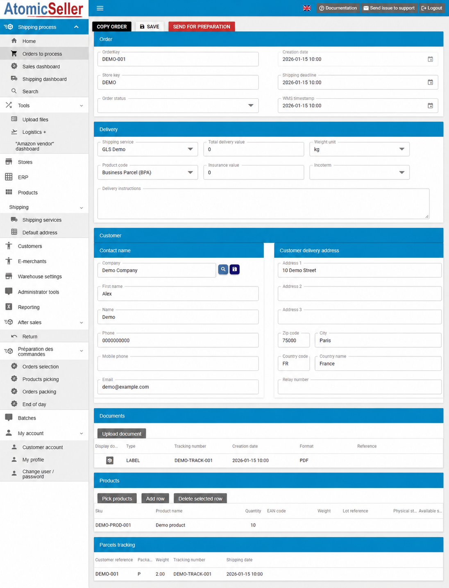
Task: Click the Warehouse settings icon
Action: [x=9, y=277]
